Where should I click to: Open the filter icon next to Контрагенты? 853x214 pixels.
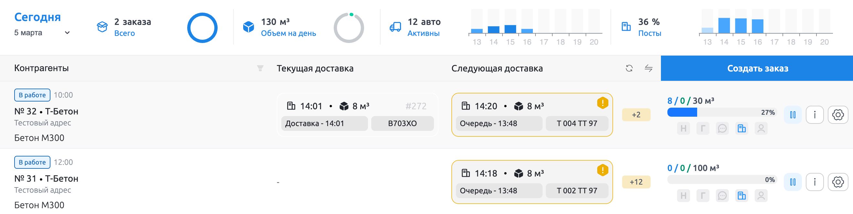pyautogui.click(x=260, y=68)
